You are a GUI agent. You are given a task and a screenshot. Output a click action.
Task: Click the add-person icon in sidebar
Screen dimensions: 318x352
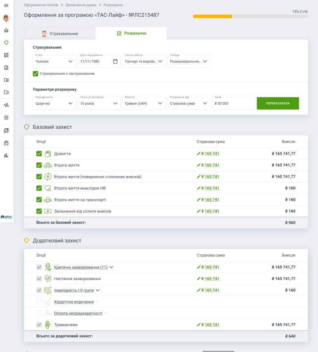[x=6, y=105]
